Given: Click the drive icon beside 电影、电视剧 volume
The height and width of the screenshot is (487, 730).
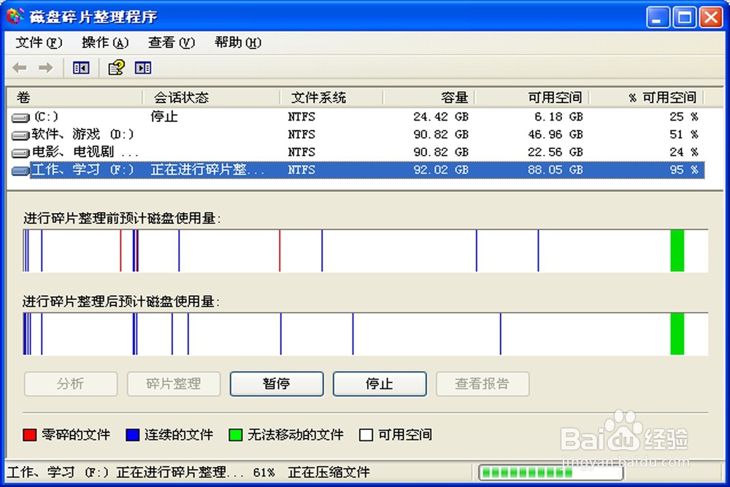Looking at the screenshot, I should (x=18, y=152).
